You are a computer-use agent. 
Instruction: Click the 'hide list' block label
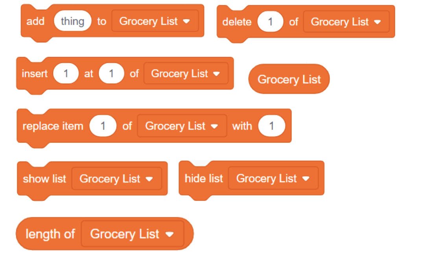(204, 179)
